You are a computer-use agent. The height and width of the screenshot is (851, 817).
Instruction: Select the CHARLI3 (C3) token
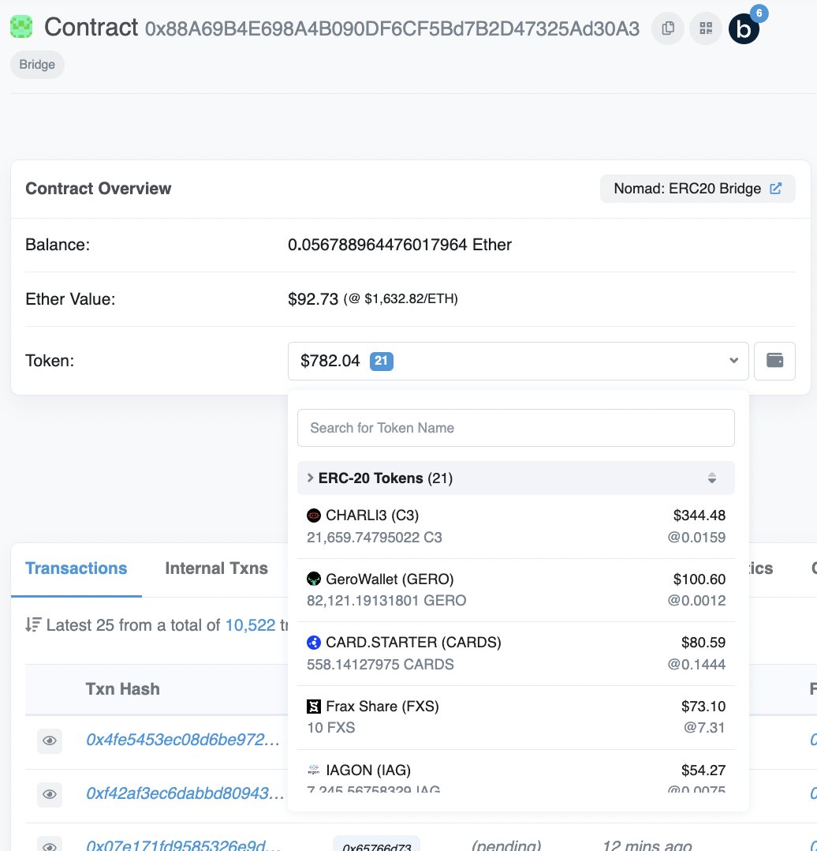click(516, 526)
